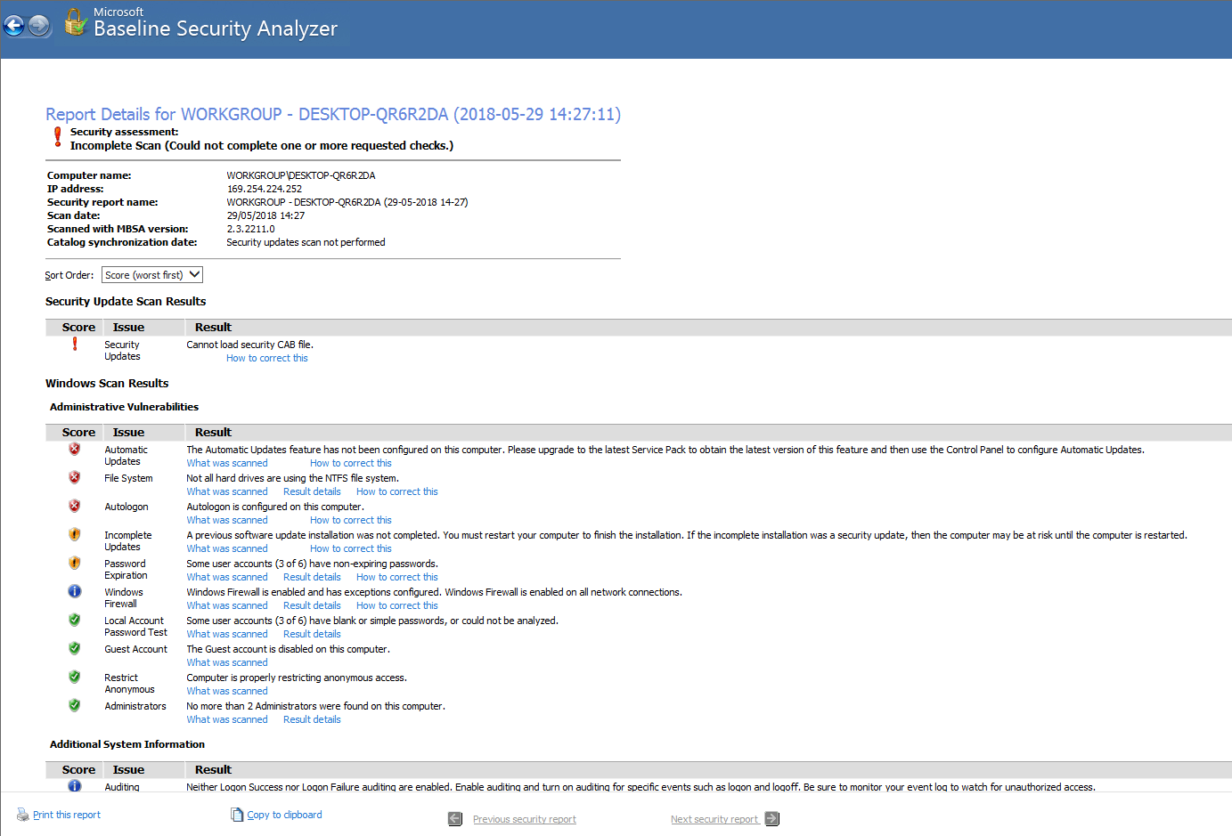Click the Forward arrow navigation button
Image resolution: width=1232 pixels, height=836 pixels.
(39, 26)
